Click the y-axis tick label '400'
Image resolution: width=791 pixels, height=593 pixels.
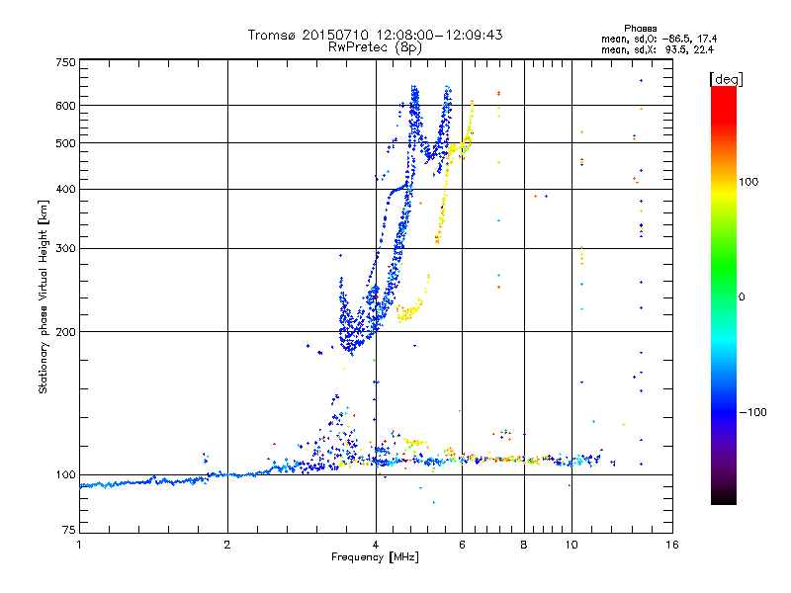[x=65, y=190]
